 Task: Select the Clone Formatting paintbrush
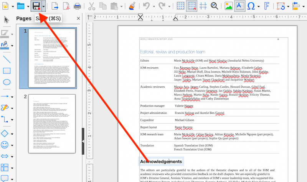tap(132, 6)
